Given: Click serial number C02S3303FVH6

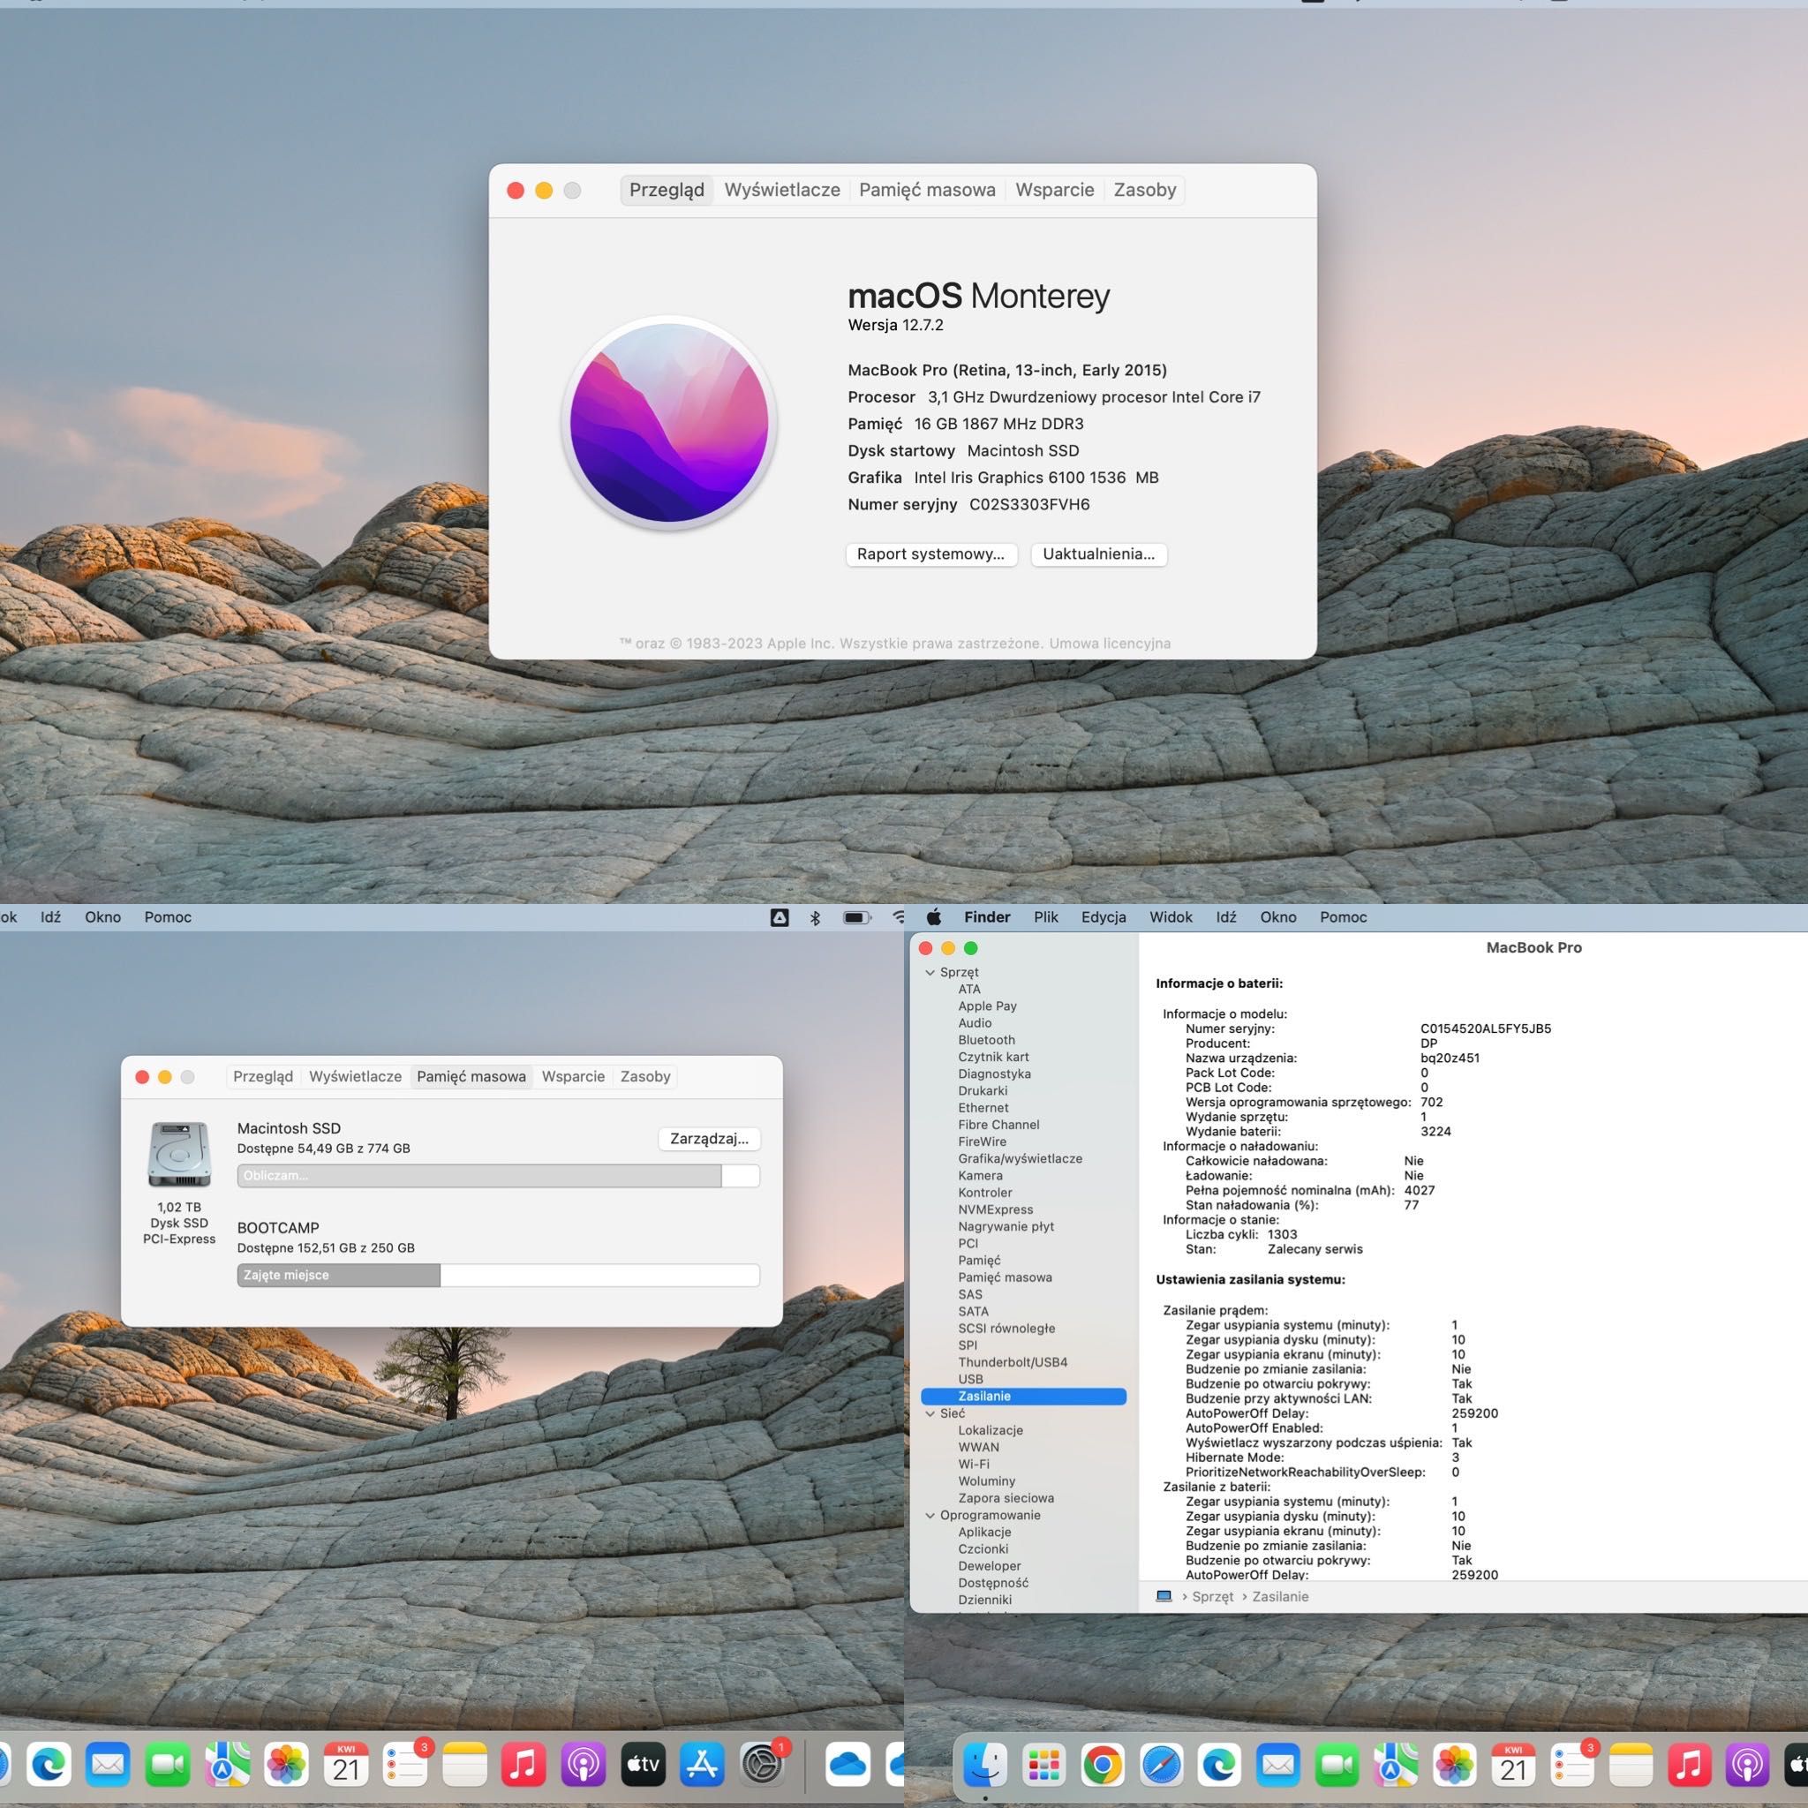Looking at the screenshot, I should pos(1029,504).
